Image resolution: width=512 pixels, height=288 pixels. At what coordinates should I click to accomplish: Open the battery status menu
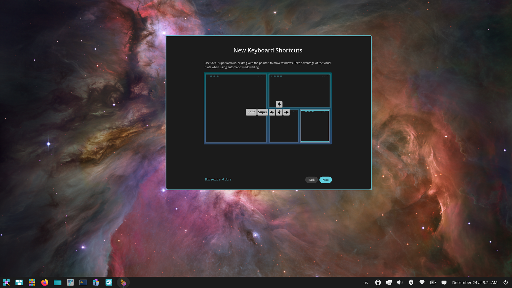click(x=433, y=282)
